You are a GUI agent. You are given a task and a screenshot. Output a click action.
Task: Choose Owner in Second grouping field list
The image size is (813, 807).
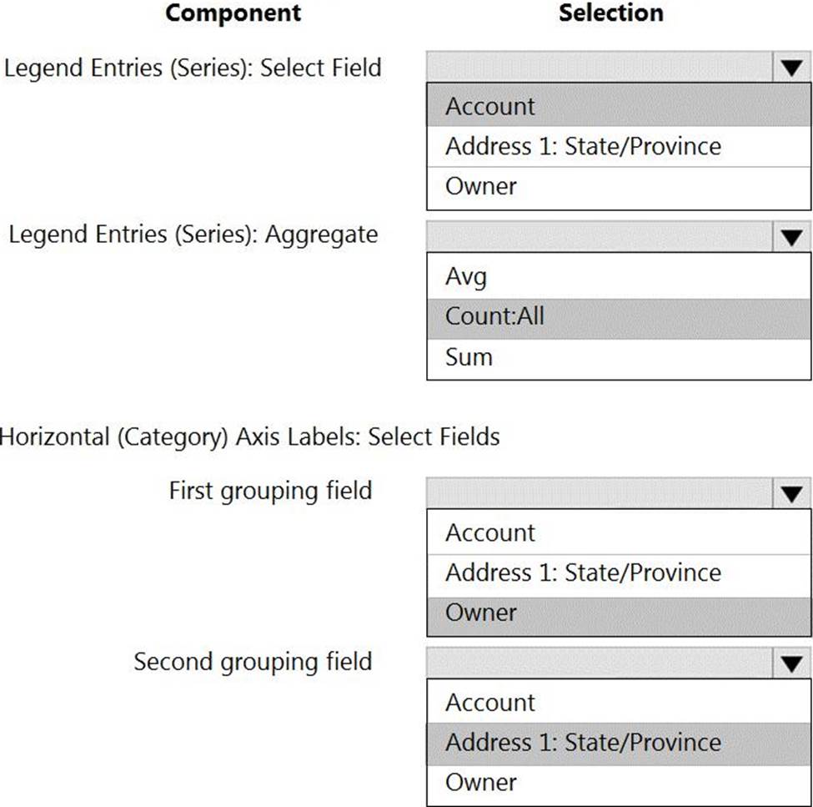618,783
